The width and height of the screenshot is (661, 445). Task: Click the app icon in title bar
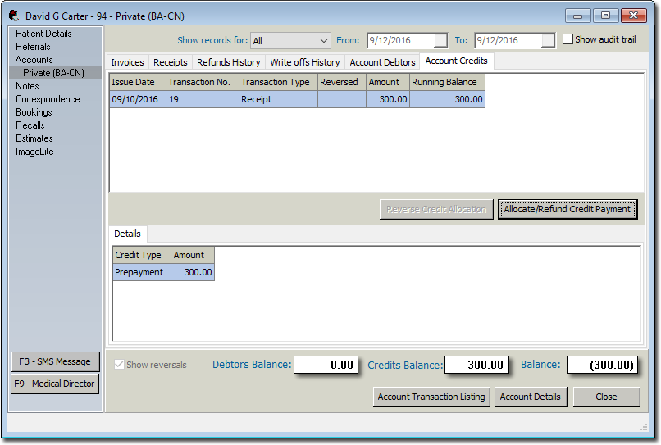coord(14,16)
